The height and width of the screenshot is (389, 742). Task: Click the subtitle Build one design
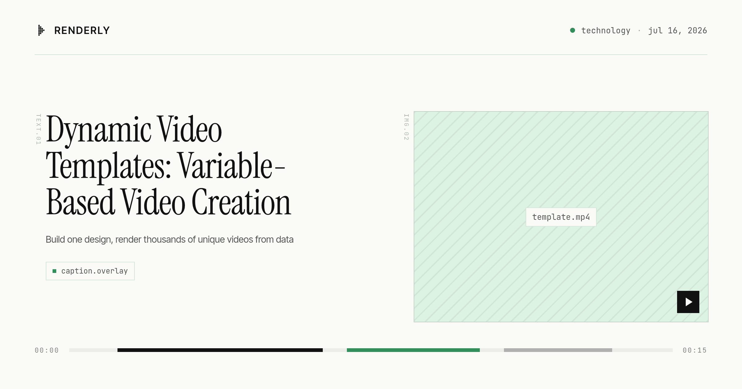[169, 240]
